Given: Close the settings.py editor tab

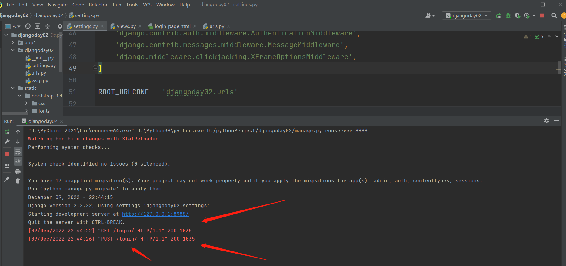Looking at the screenshot, I should (102, 26).
